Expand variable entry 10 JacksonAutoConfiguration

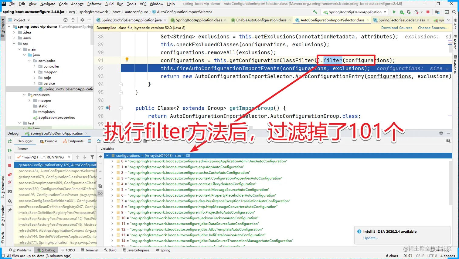(x=112, y=218)
